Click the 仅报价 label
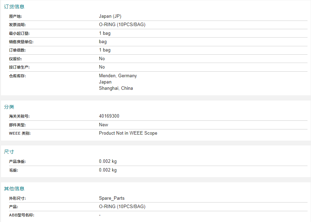Viewport: 311px width, 222px height. click(15, 59)
